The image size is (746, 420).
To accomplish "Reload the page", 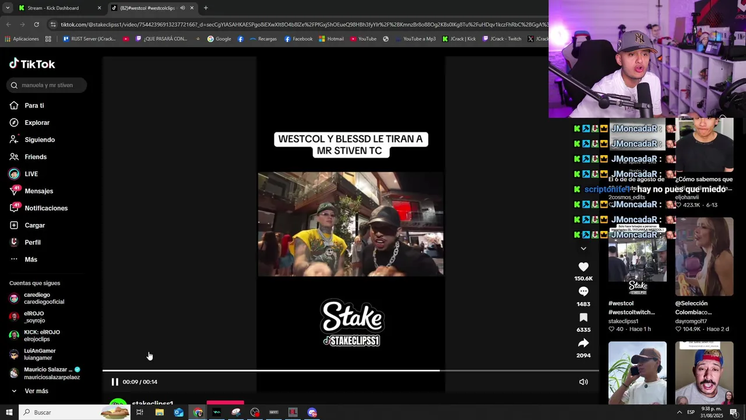I will (x=36, y=24).
